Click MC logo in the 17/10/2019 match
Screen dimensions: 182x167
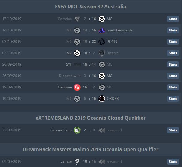pyautogui.click(x=102, y=19)
